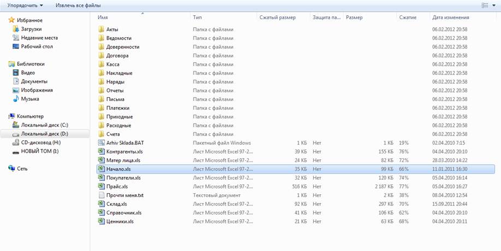
Task: Click the Защита па... column header
Action: point(327,17)
